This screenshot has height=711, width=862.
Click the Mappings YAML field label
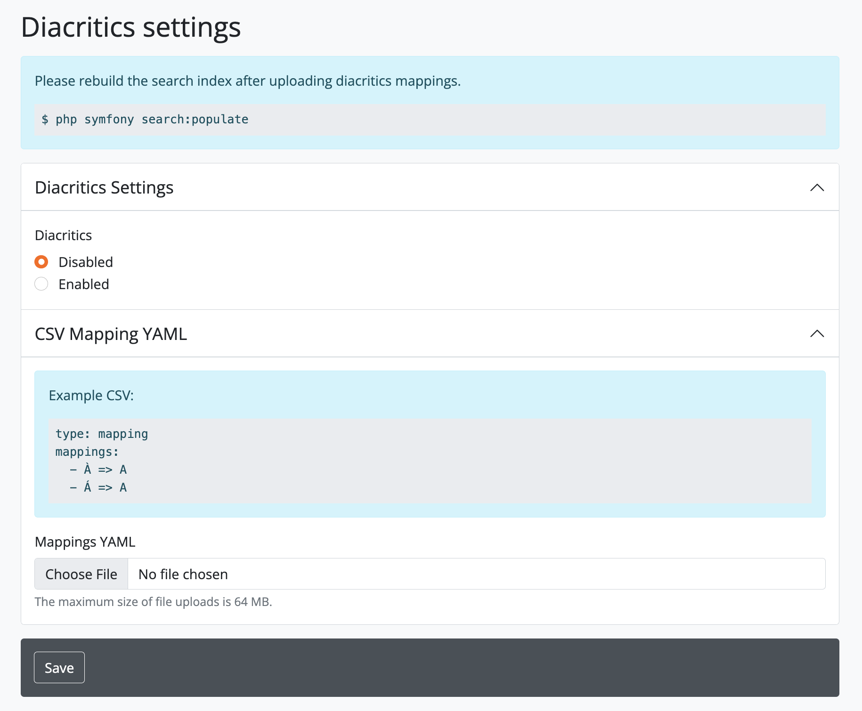pos(85,542)
